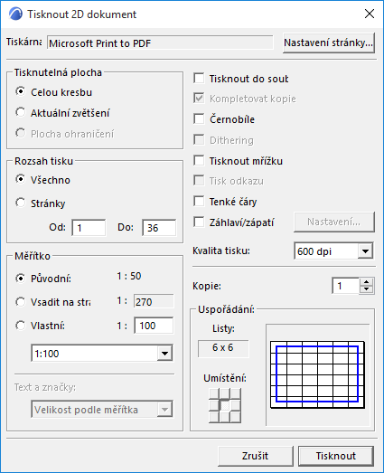Click the Do page number field
384x473 pixels.
pos(159,228)
